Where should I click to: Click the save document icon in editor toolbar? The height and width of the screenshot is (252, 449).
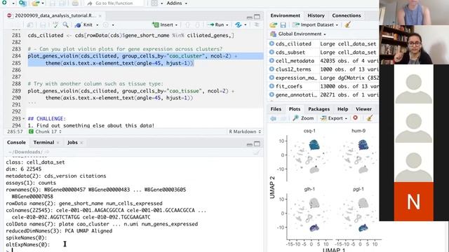43,25
